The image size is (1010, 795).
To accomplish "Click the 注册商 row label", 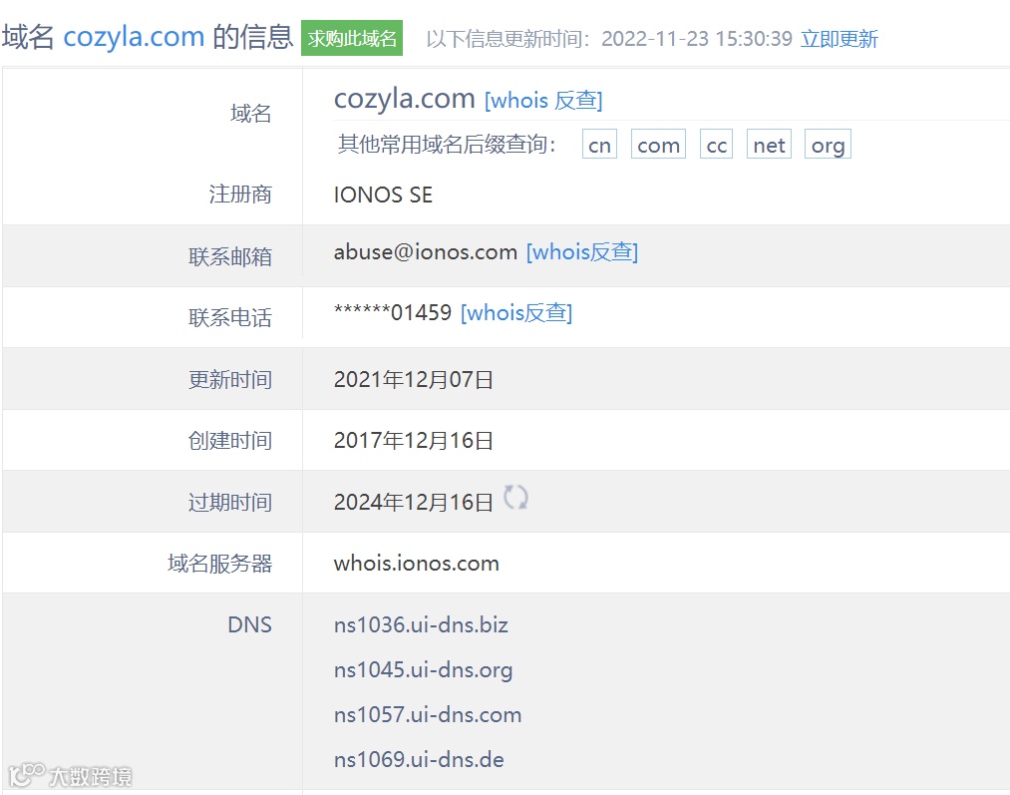I will (x=240, y=194).
